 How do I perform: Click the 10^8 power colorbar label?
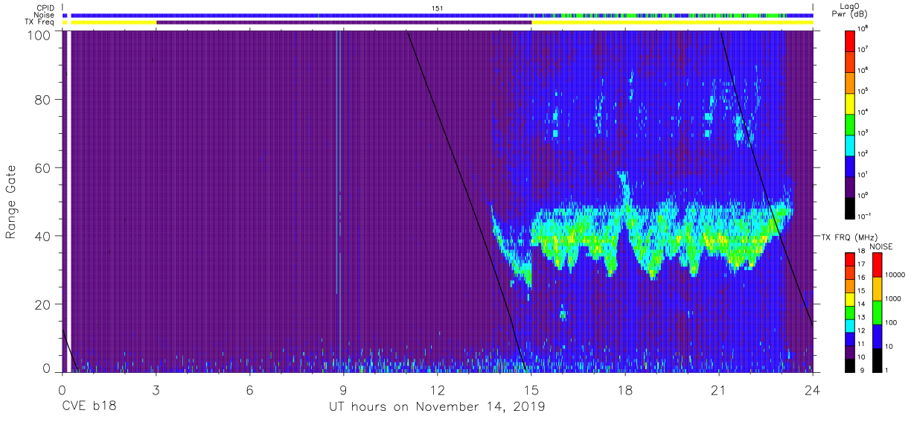[x=864, y=29]
